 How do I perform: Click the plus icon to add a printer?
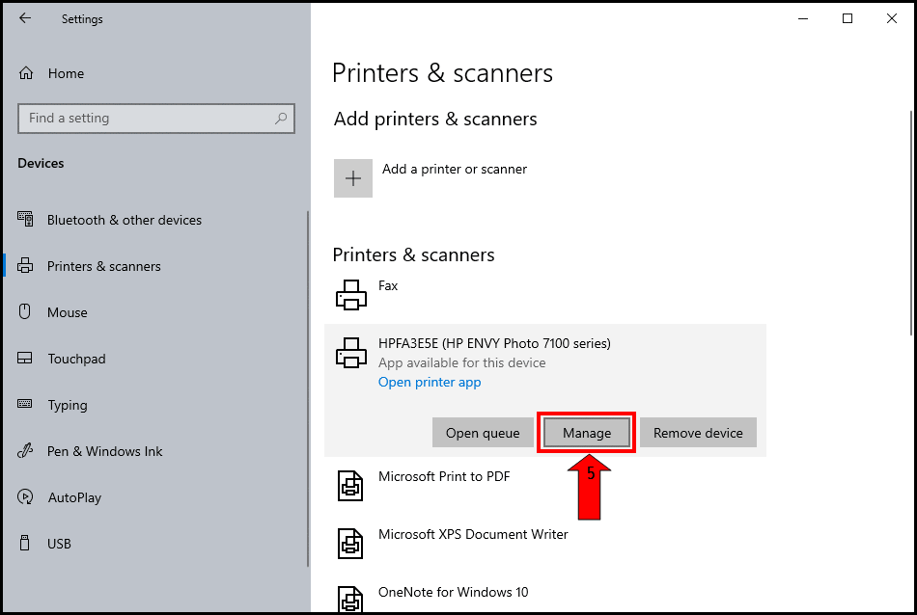coord(352,177)
